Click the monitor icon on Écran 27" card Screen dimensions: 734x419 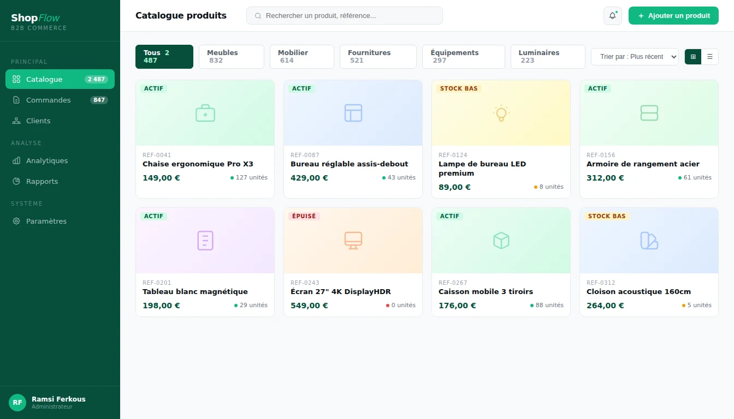[353, 241]
